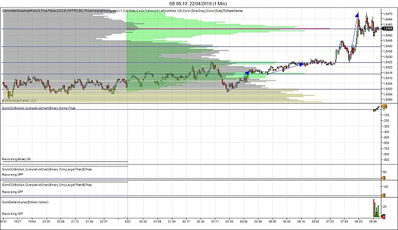This screenshot has height=230, width=398.
Task: Click the '100' axis label in OnlyLargerThan,50 panel
Action: (x=386, y=187)
